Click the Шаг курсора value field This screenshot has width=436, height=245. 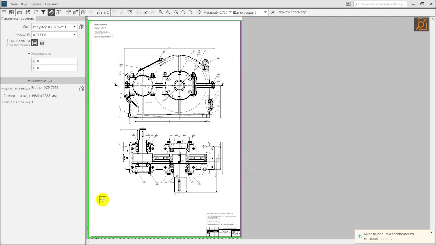pos(258,12)
